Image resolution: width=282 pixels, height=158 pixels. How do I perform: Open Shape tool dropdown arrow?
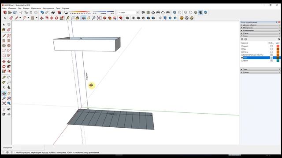(x=37, y=18)
